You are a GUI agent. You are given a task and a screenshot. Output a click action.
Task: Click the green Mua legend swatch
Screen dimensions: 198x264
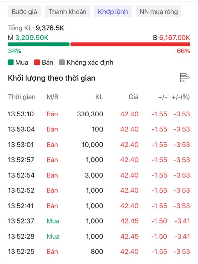pyautogui.click(x=11, y=62)
